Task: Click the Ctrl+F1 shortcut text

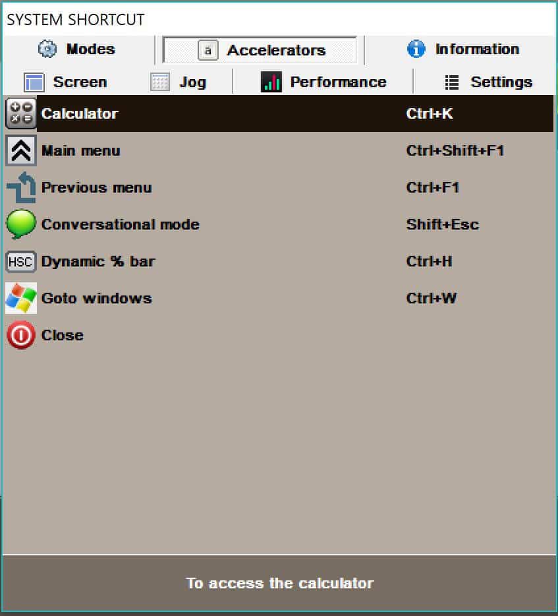Action: (x=433, y=187)
